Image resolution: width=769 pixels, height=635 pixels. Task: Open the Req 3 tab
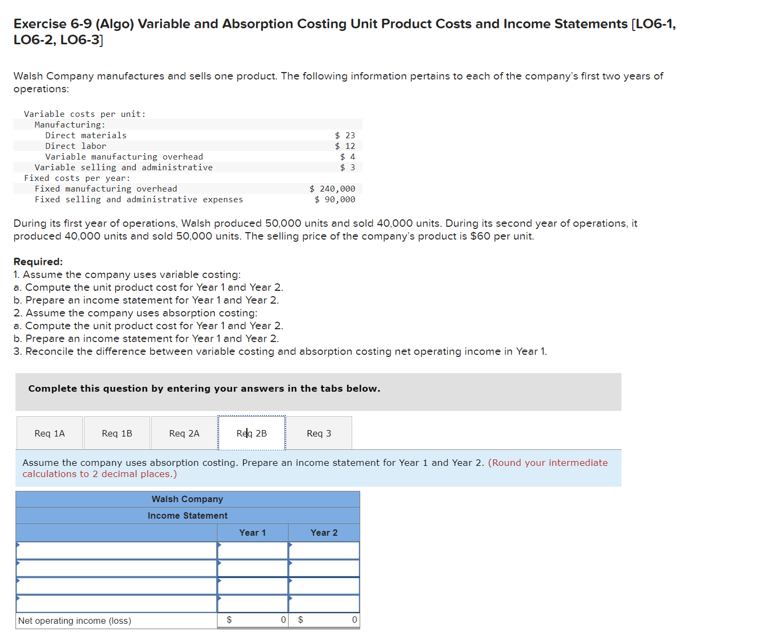point(319,433)
